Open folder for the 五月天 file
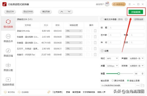 (x=88, y=49)
